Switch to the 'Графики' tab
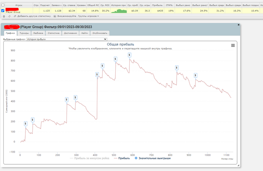 (x=11, y=33)
